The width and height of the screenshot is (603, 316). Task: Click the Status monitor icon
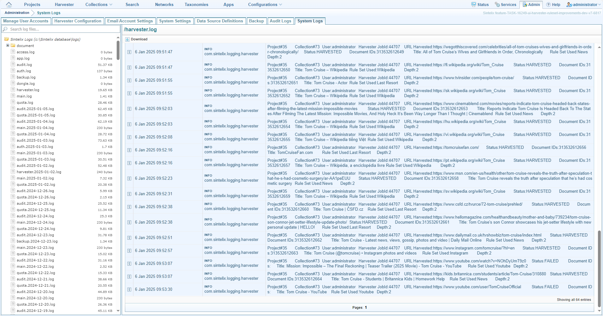[473, 4]
